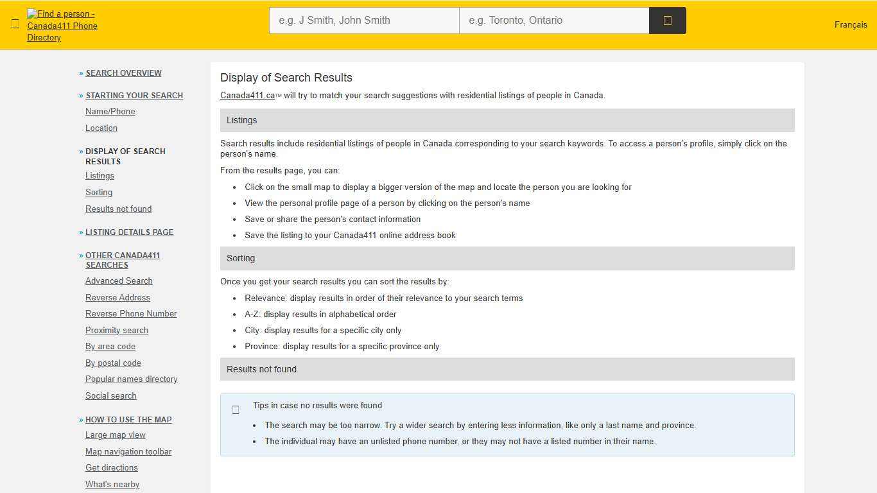Open the Canada411.ca link in the intro text

click(x=247, y=95)
